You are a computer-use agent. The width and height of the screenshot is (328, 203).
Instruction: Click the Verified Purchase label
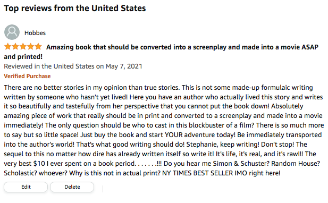27,76
